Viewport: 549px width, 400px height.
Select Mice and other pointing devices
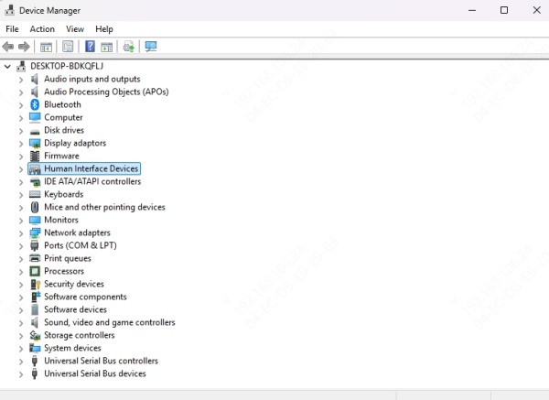point(104,207)
